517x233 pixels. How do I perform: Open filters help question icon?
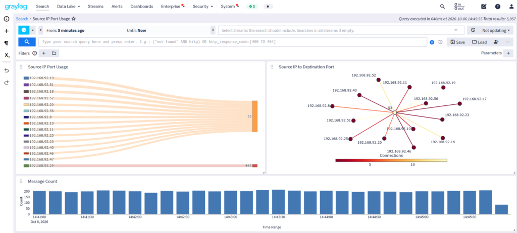tap(35, 53)
